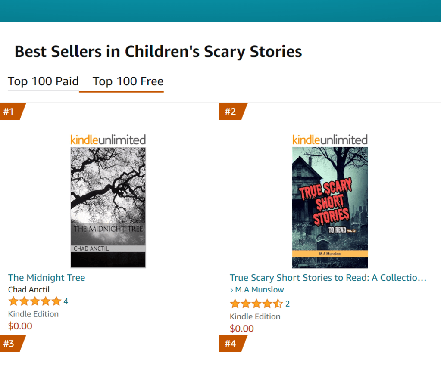441x366 pixels.
Task: Click the $0.00 price under True Scary Short Stories
Action: click(x=242, y=329)
